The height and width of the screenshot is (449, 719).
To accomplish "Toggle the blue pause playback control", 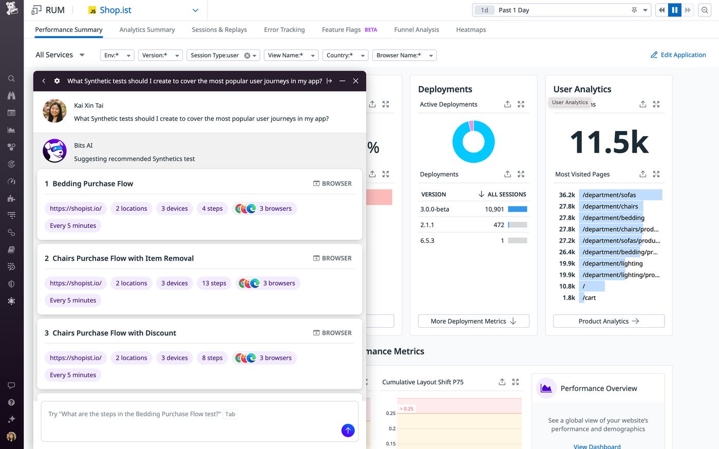I will pyautogui.click(x=674, y=10).
